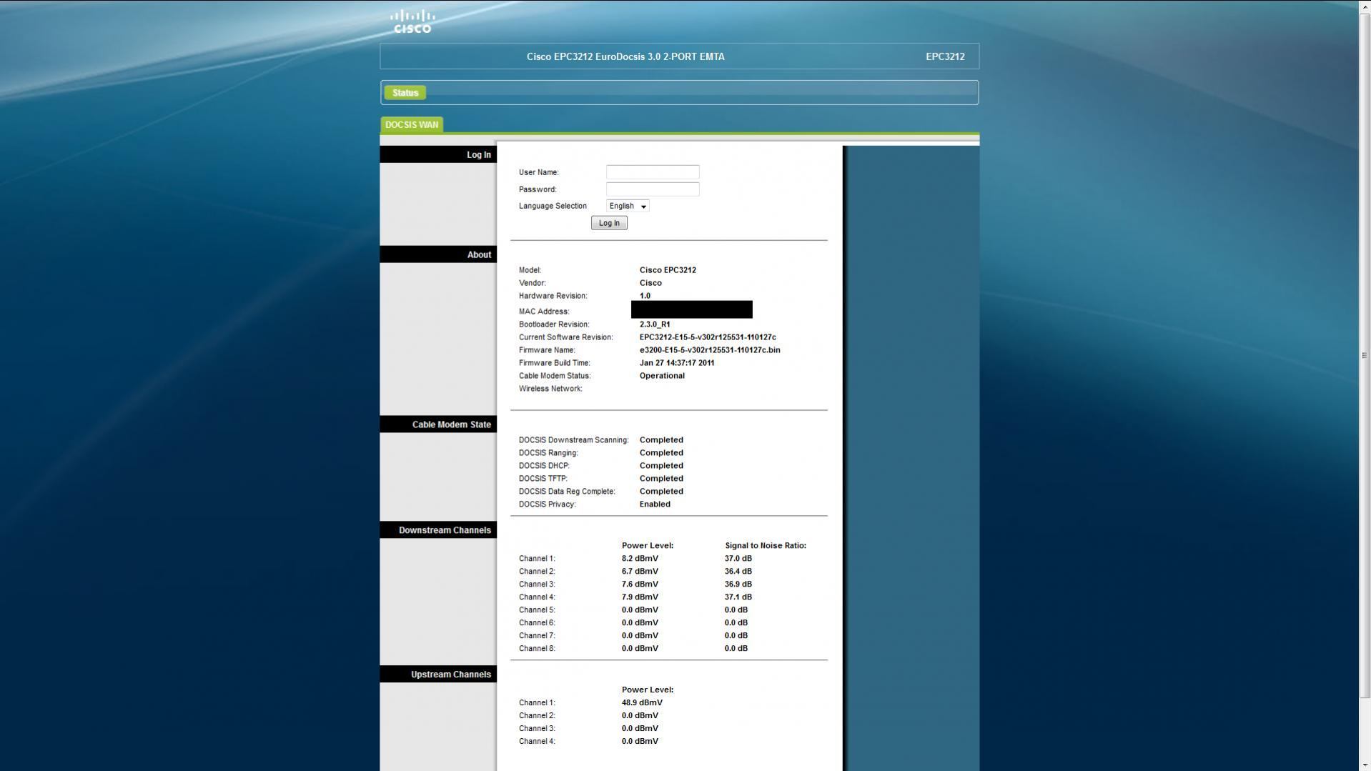Click the downstream 'Power Level:' column header
This screenshot has width=1371, height=771.
point(648,546)
